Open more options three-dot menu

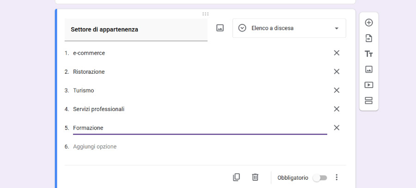pos(336,177)
